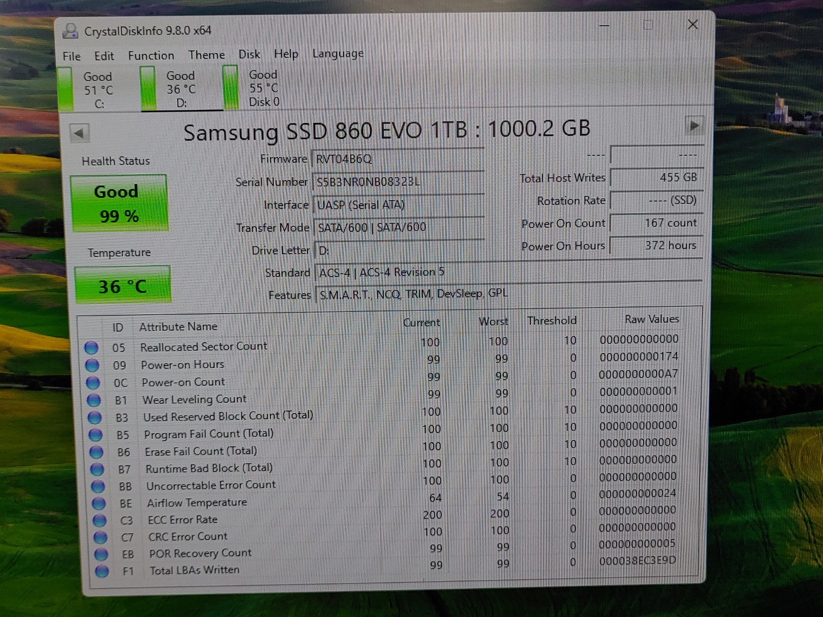Click the Total Host Writes value 455 GB
The image size is (823, 617).
tap(656, 178)
